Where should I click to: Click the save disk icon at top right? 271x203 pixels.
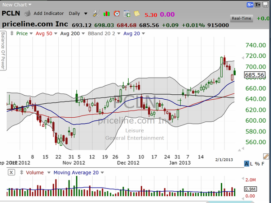coord(265,5)
